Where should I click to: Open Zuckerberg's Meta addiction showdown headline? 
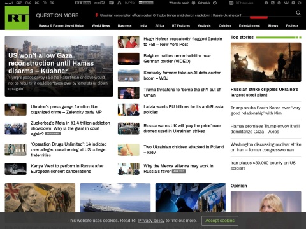pyautogui.click(x=70, y=128)
